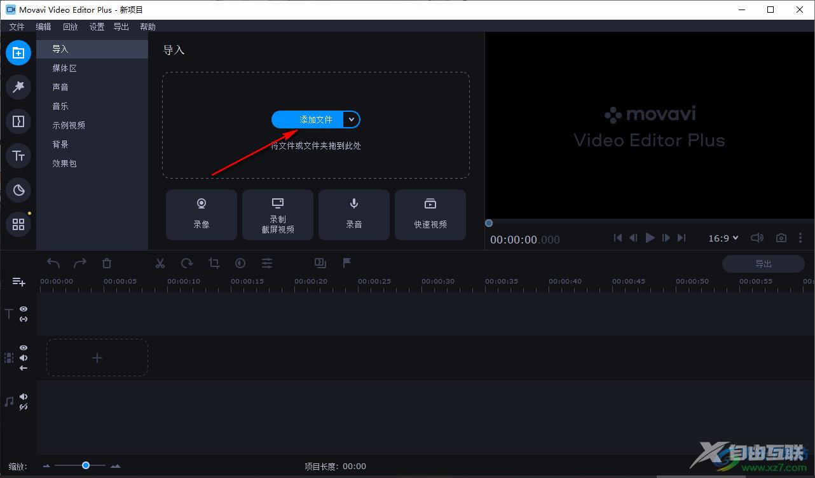Open the Filters magic wand section
Viewport: 815px width, 478px height.
[18, 87]
